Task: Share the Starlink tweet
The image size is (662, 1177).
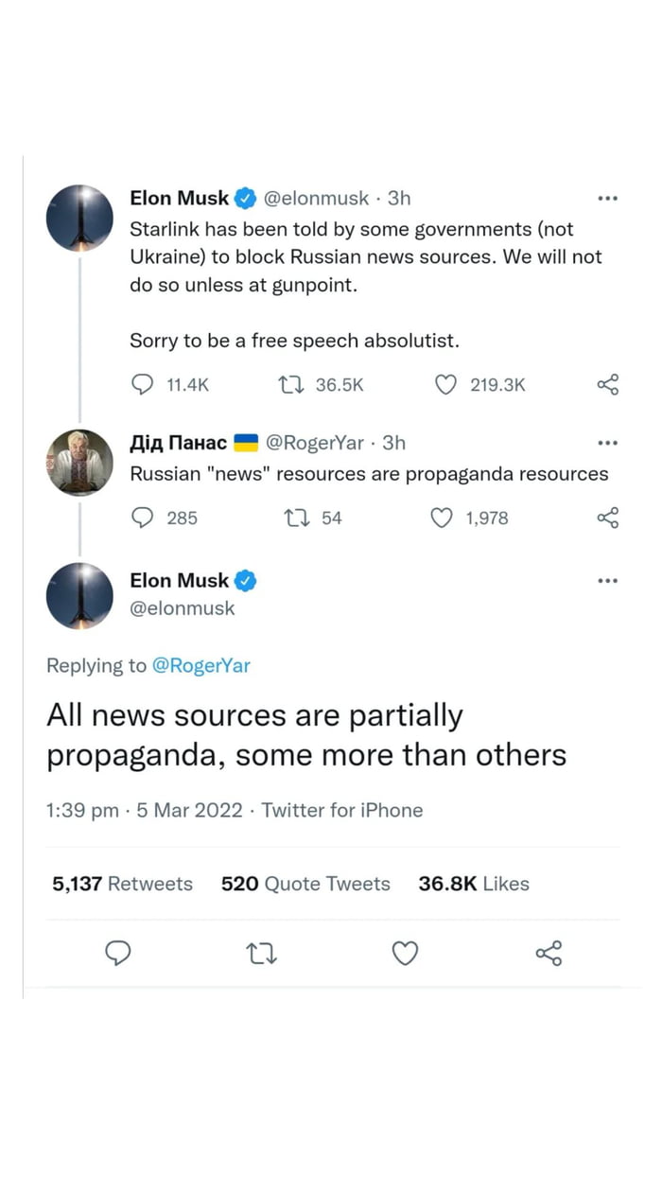Action: 606,384
